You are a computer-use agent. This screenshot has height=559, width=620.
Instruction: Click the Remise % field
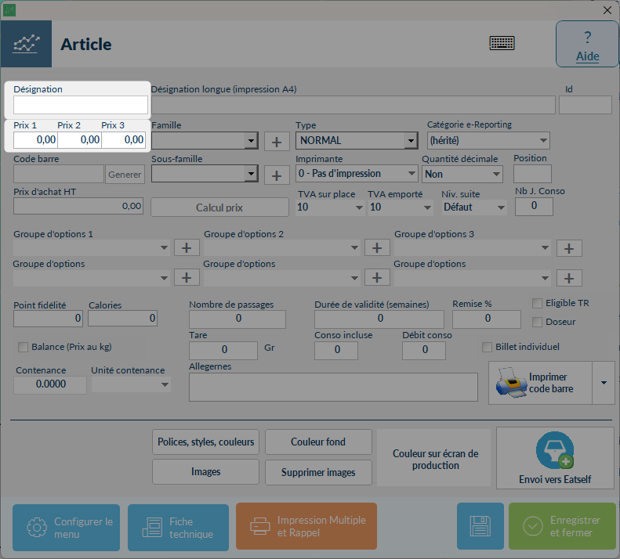487,319
